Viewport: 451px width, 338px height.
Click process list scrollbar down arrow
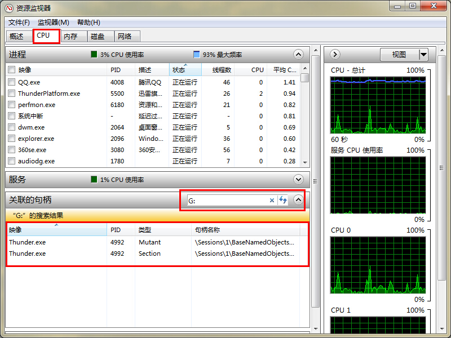click(x=305, y=163)
